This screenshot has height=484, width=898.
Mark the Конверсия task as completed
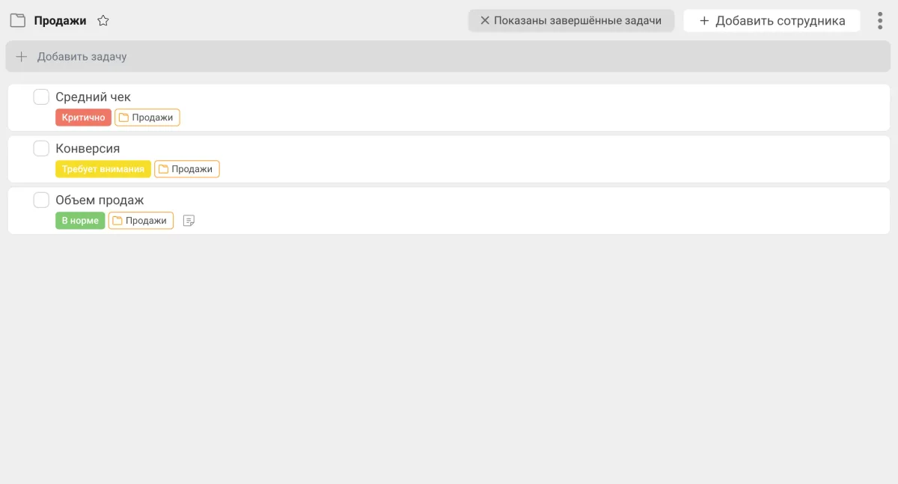[41, 148]
